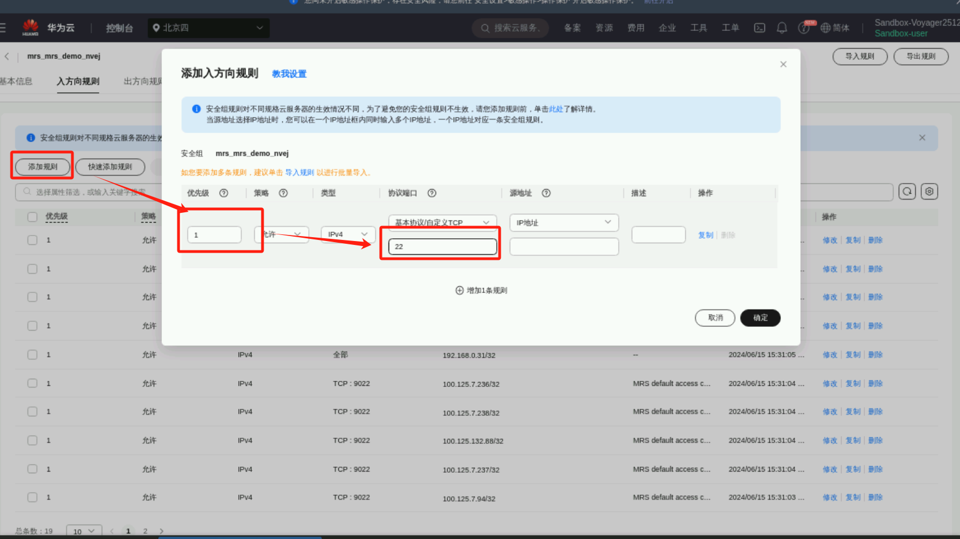The width and height of the screenshot is (960, 539).
Task: Open table column settings gear icon
Action: click(930, 191)
